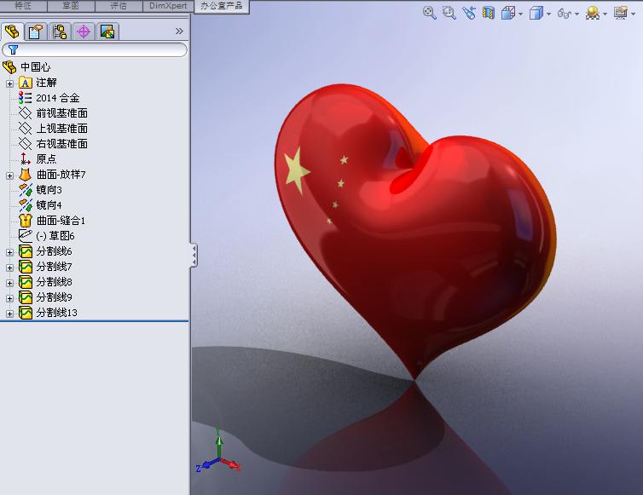This screenshot has width=643, height=495.
Task: Select the 上视基准面 top plane
Action: coord(54,129)
